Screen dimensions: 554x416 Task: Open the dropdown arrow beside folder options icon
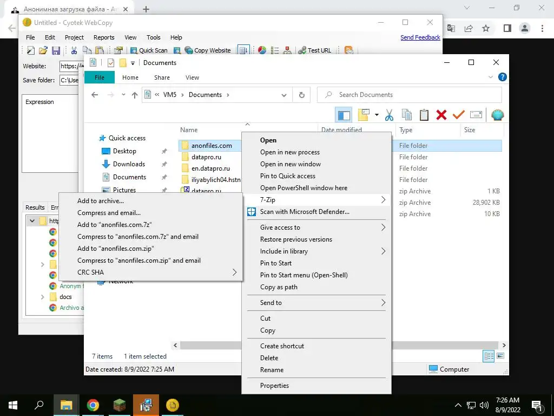pos(377,115)
